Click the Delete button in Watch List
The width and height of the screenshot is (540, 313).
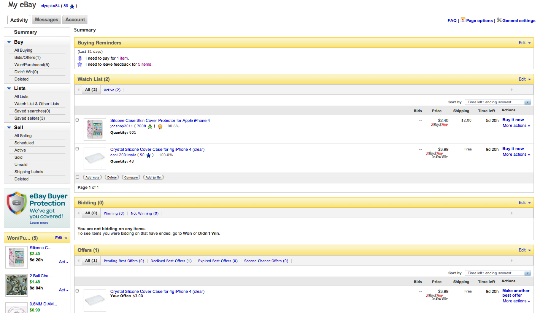112,177
